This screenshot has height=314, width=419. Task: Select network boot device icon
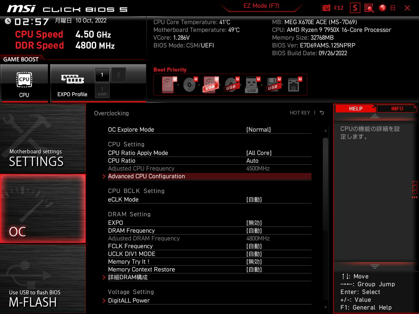[x=295, y=85]
